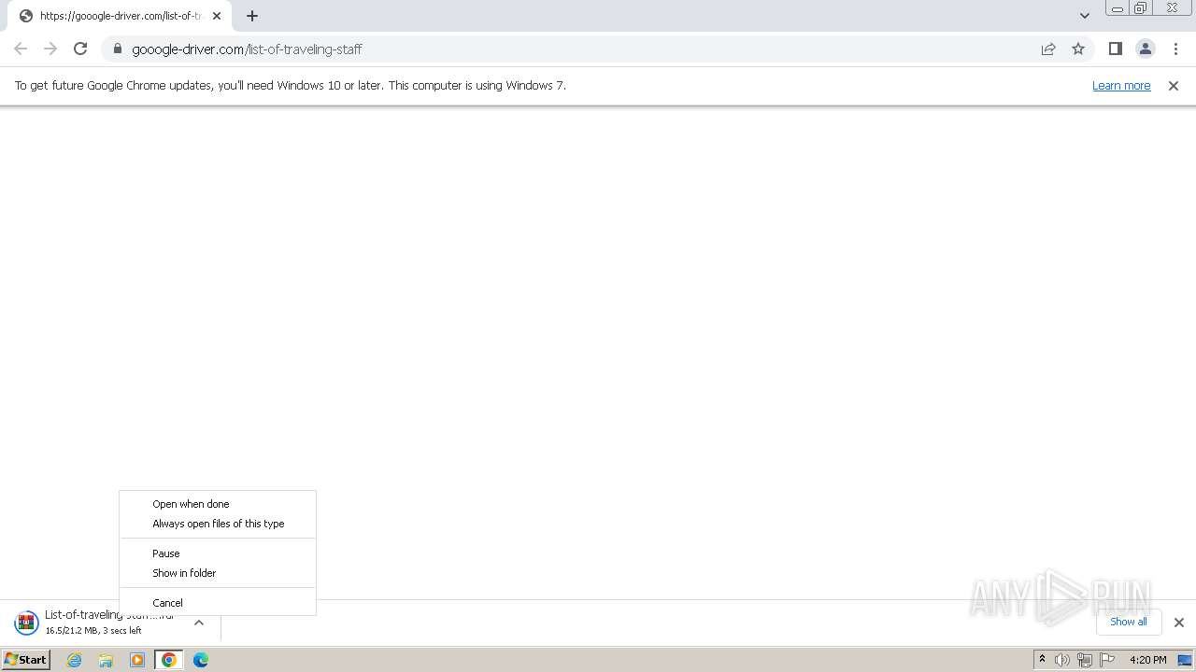Viewport: 1196px width, 672px height.
Task: Minimize the Chrome window
Action: [x=1117, y=8]
